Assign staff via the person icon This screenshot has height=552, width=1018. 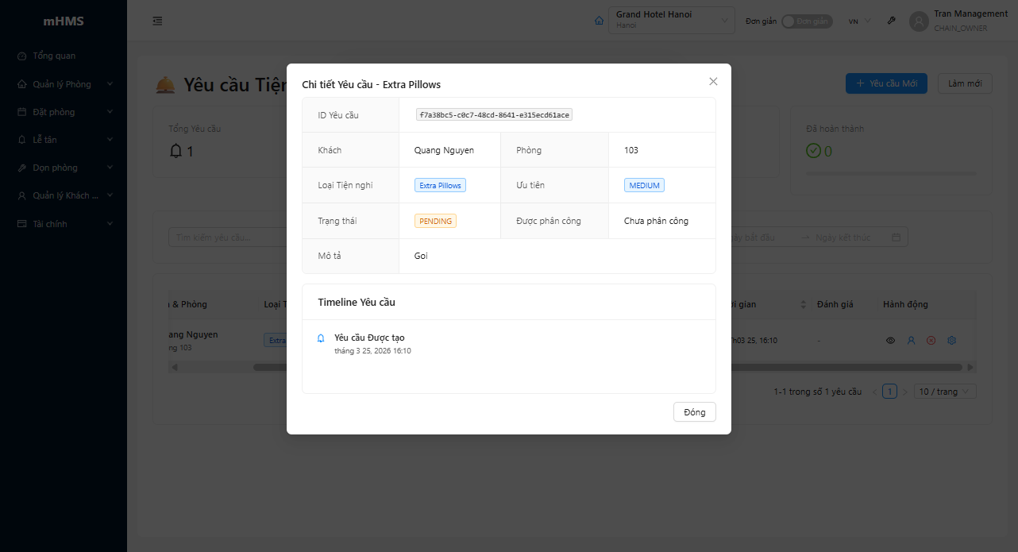(910, 340)
